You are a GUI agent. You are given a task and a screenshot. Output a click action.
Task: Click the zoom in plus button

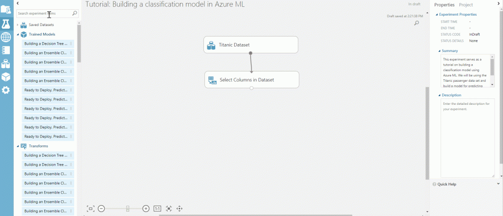click(146, 209)
